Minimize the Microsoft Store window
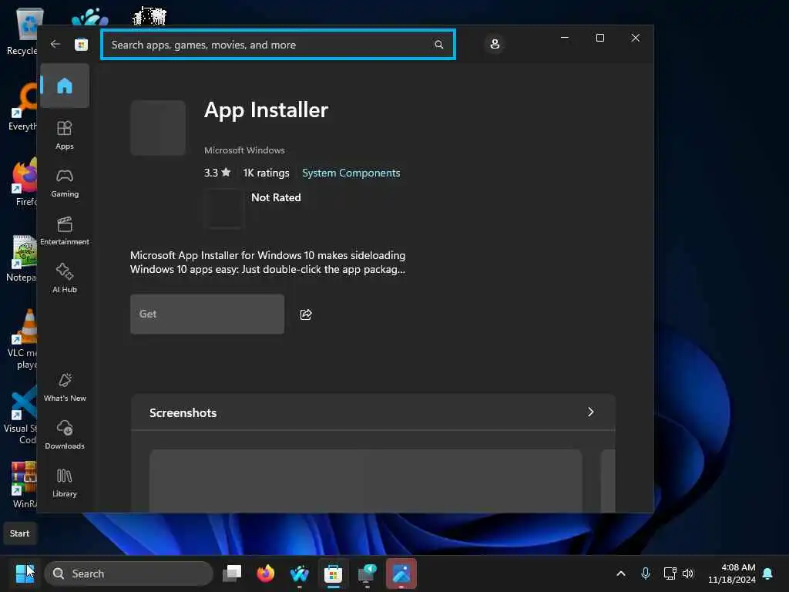Viewport: 789px width, 592px height. (x=565, y=38)
